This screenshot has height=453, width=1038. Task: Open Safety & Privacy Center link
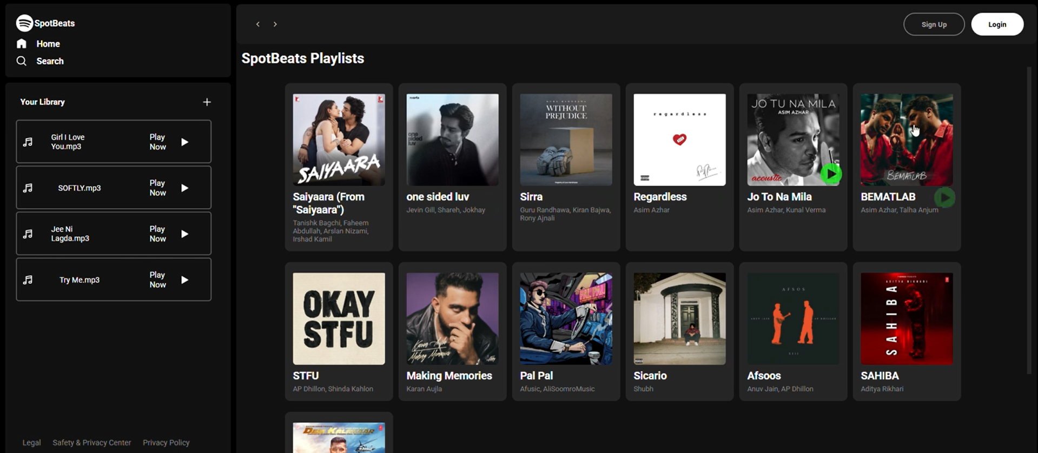point(91,443)
